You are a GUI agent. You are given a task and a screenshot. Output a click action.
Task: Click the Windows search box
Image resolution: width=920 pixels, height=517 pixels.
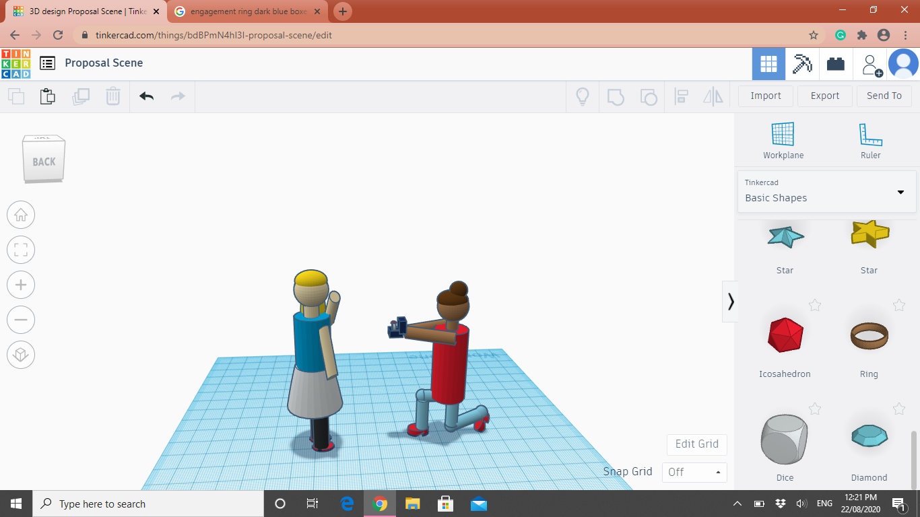[x=148, y=504]
